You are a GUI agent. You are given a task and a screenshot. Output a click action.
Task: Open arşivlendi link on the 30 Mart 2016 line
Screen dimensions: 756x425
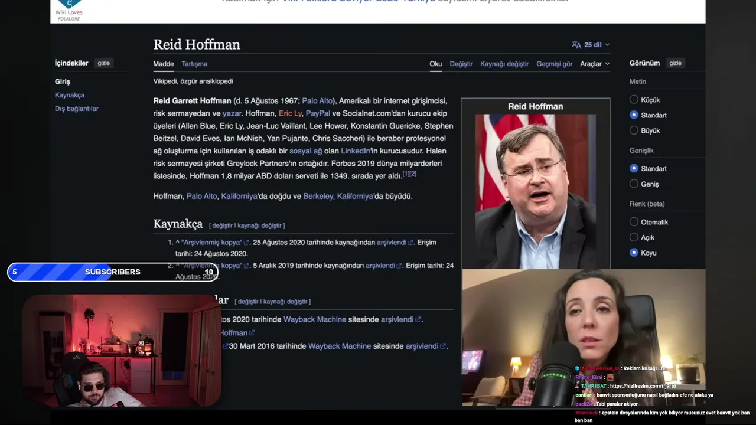[422, 346]
